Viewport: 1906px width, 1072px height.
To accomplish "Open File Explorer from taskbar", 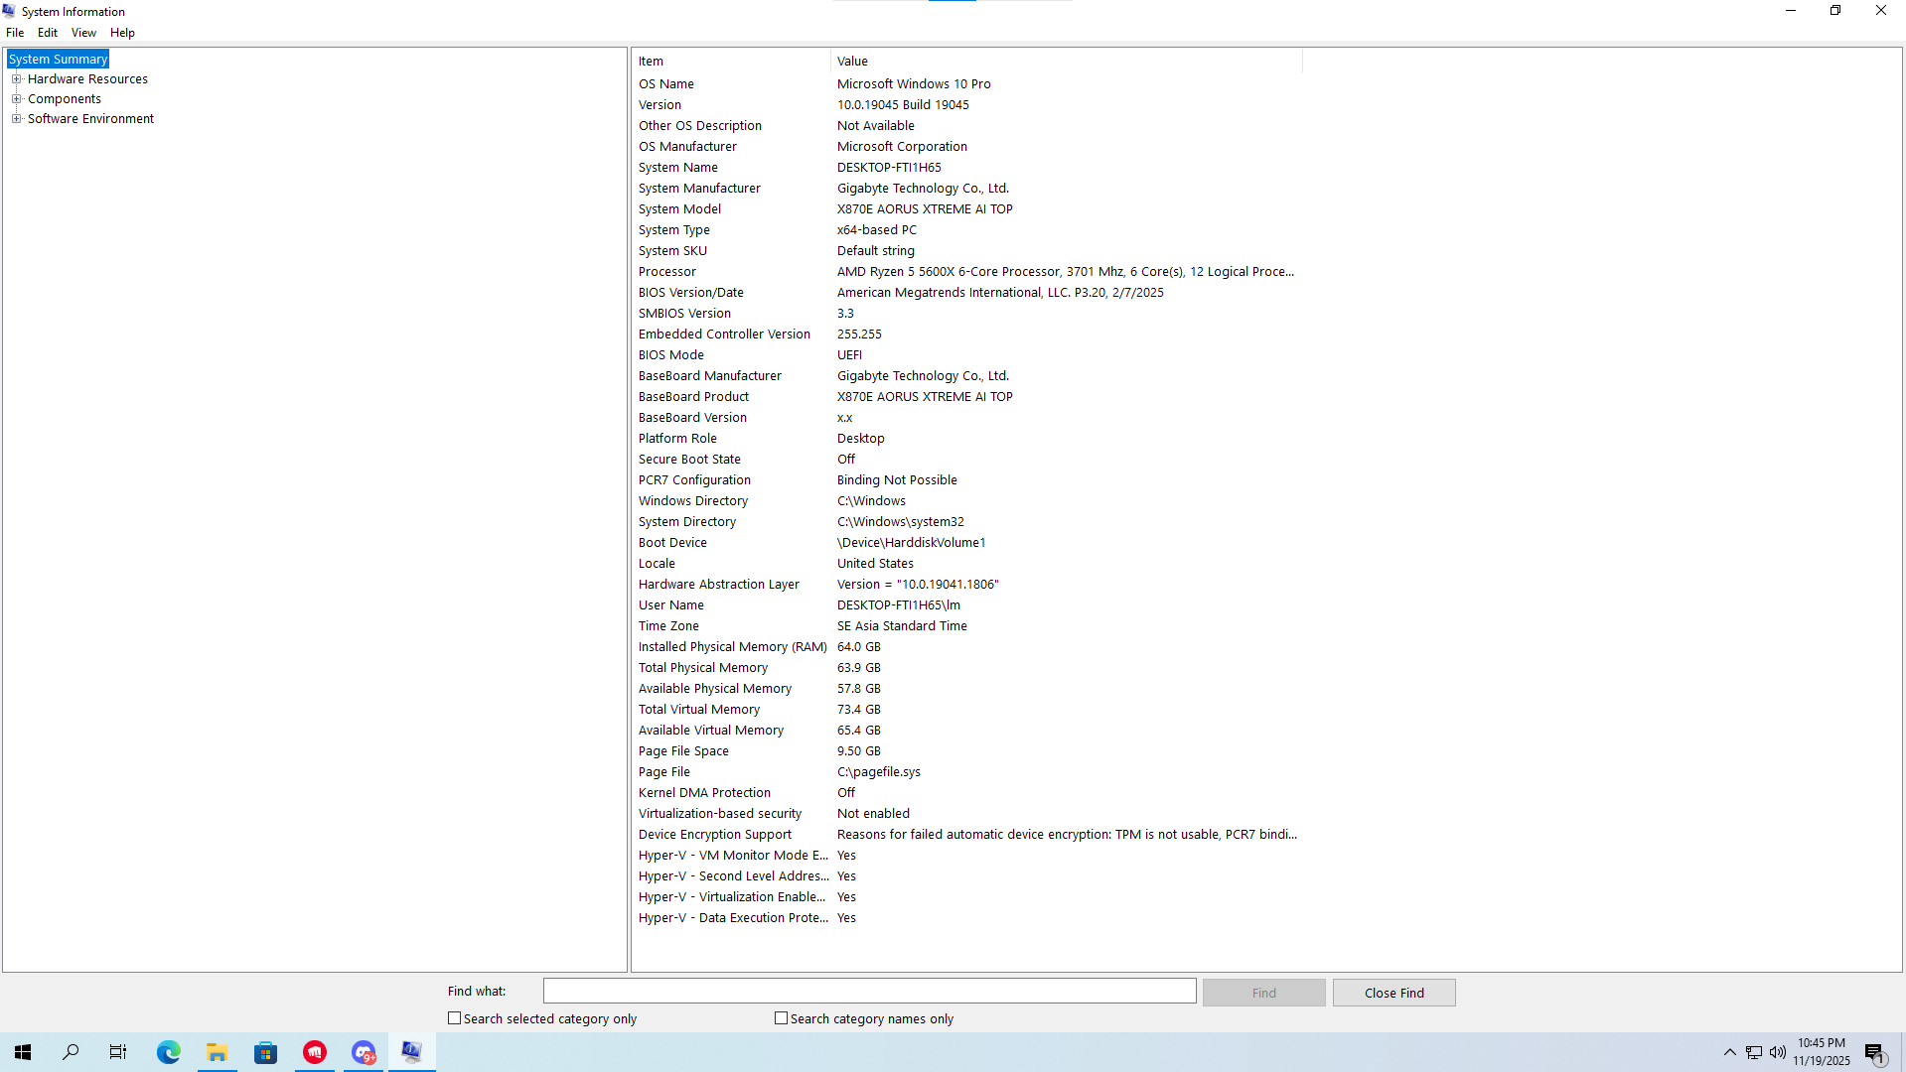I will pyautogui.click(x=217, y=1052).
